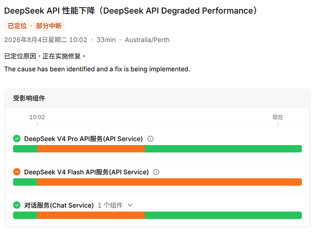Expand the Chat Service components chevron
Viewport: 315px width, 235px height.
[x=130, y=205]
